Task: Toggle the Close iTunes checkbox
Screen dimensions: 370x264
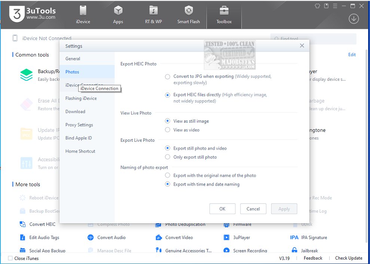Action: [10, 258]
